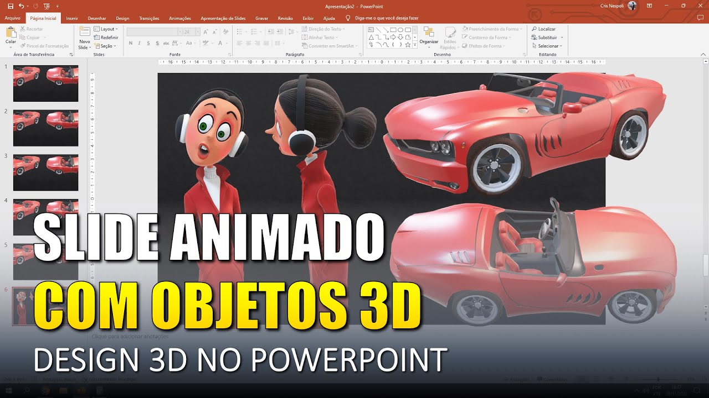Switch to the Animações tab
709x398 pixels.
coord(179,18)
